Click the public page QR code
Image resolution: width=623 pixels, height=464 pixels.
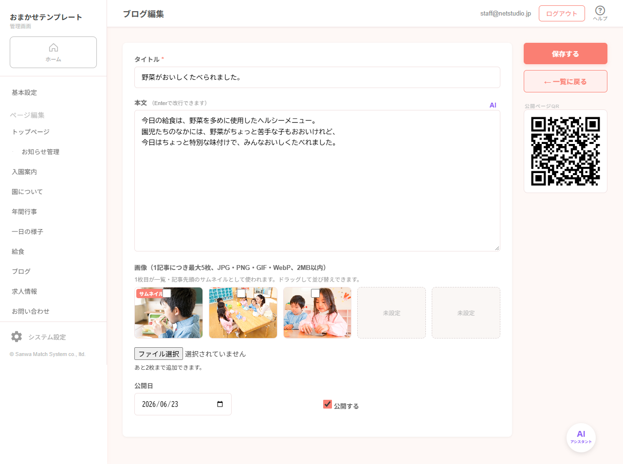click(566, 151)
